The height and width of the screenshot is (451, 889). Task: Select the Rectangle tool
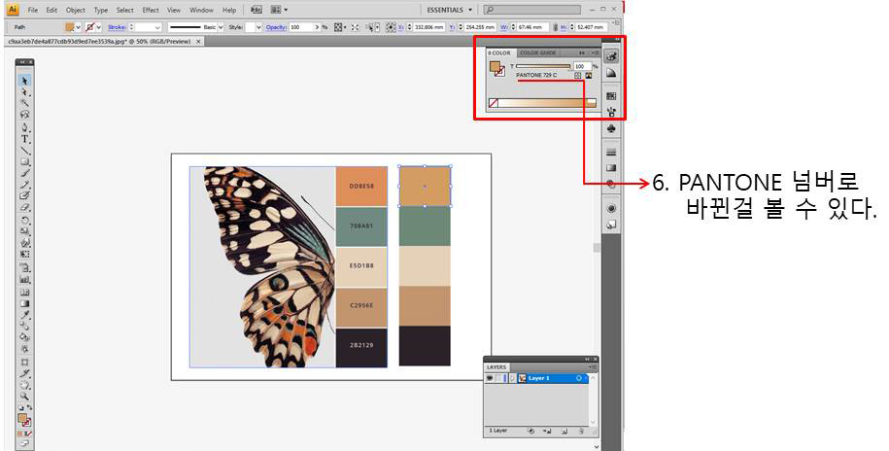tap(24, 161)
